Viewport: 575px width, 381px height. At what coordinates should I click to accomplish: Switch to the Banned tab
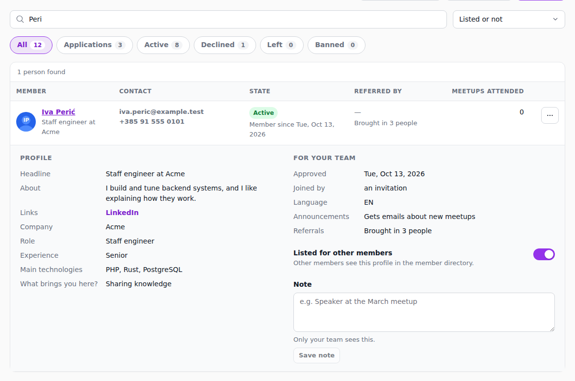click(x=336, y=45)
